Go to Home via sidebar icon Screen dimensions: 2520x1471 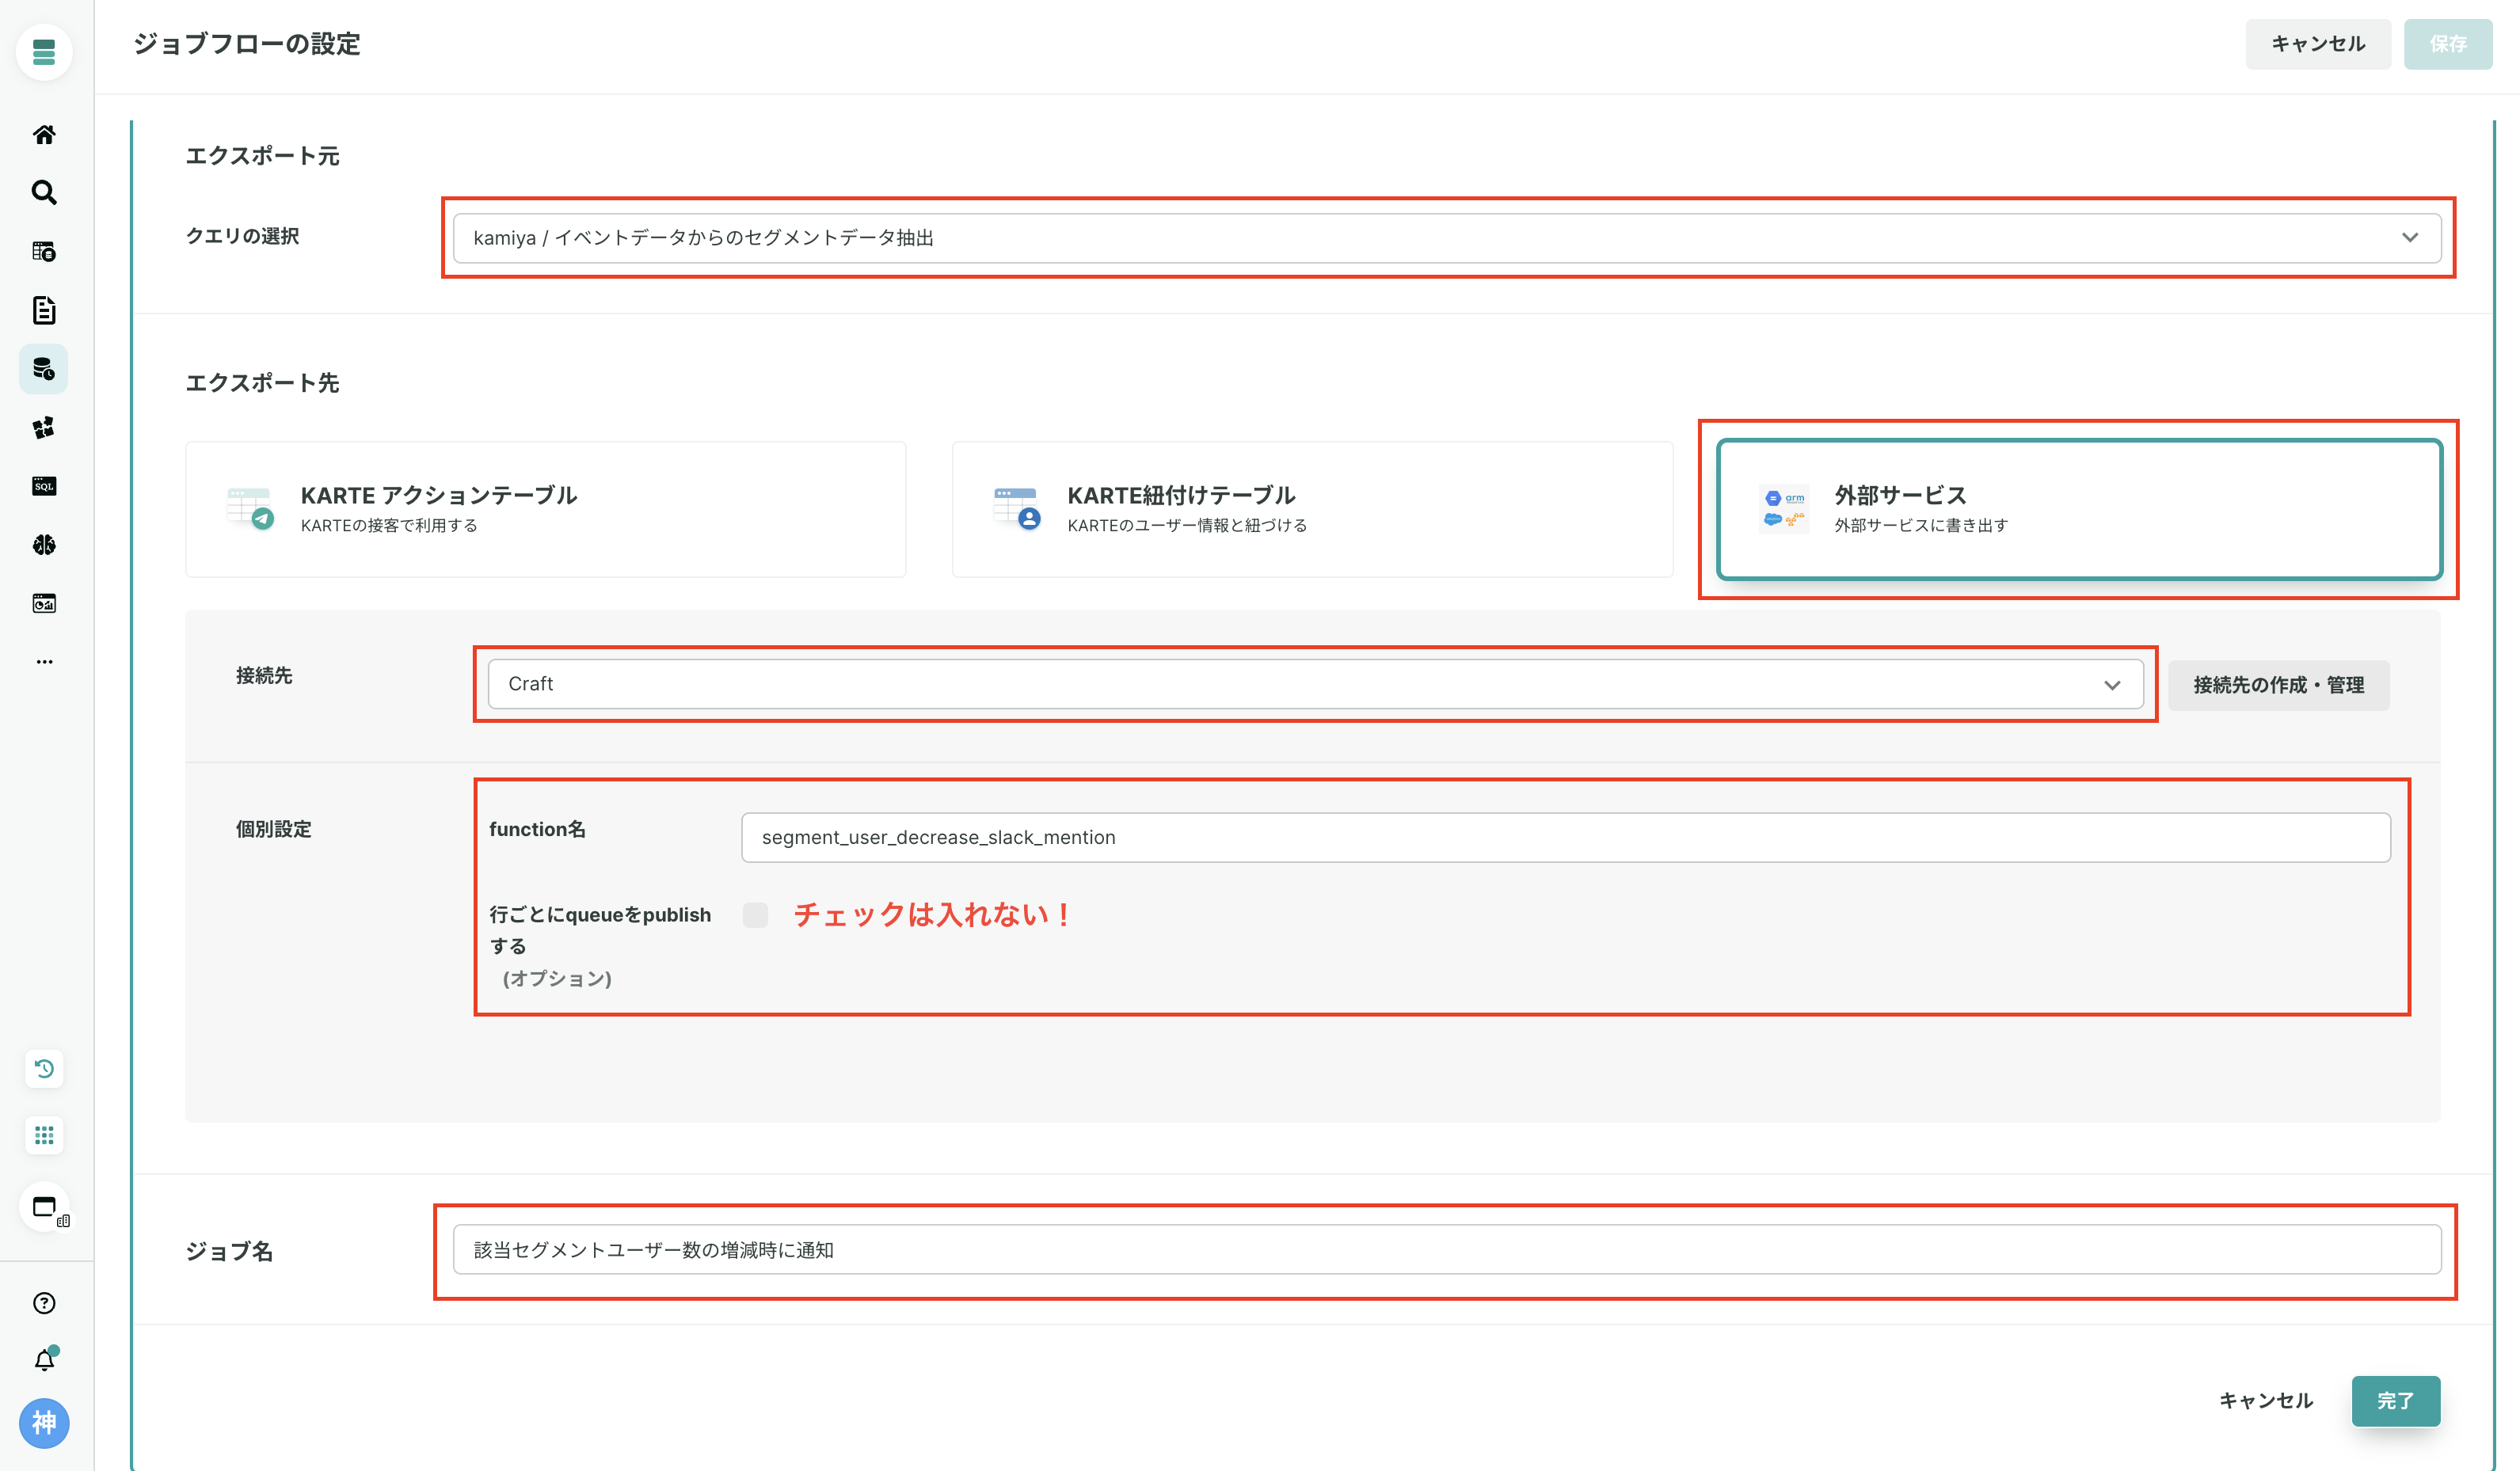click(44, 134)
